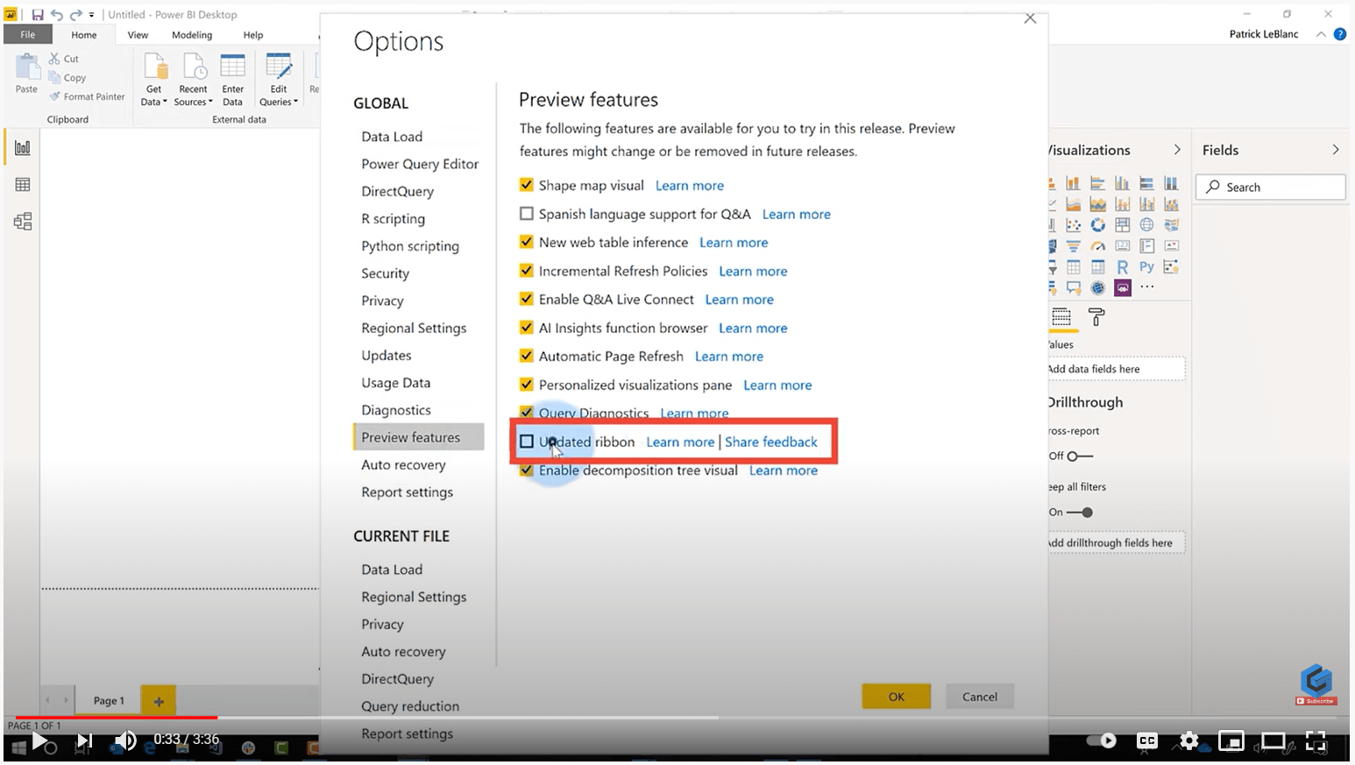Select Power Query Editor options category
Image resolution: width=1355 pixels, height=765 pixels.
click(420, 164)
